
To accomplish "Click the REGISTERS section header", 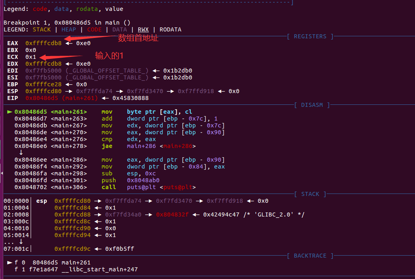I will click(310, 37).
